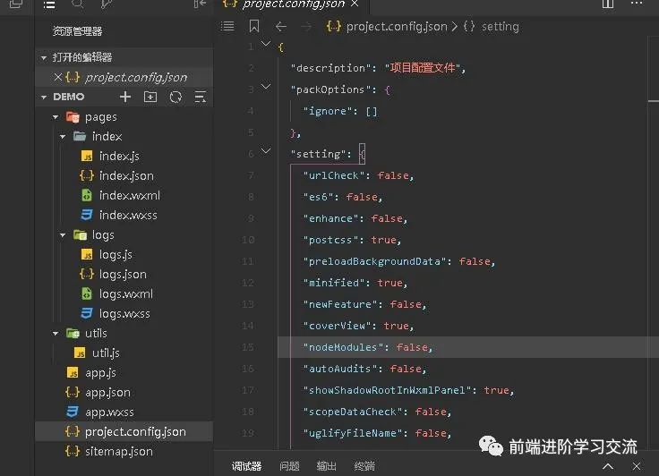Close project.config.json in open editors list
The width and height of the screenshot is (659, 476).
(58, 77)
